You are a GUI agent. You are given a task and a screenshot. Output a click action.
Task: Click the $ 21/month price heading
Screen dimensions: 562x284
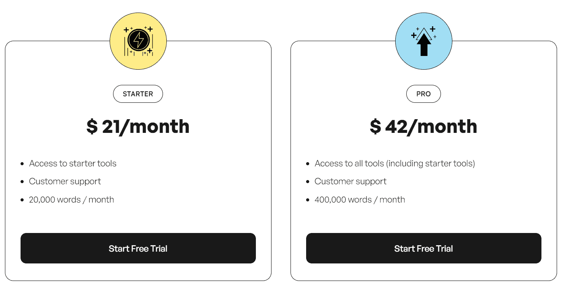138,126
